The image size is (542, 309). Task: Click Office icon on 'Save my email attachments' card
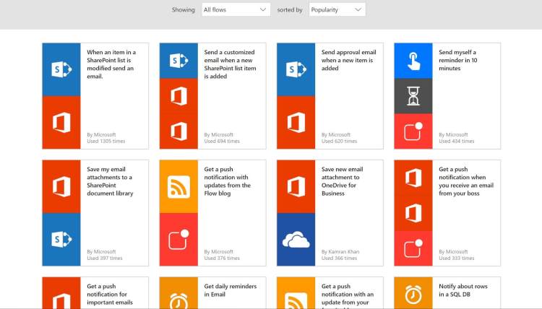coord(61,186)
